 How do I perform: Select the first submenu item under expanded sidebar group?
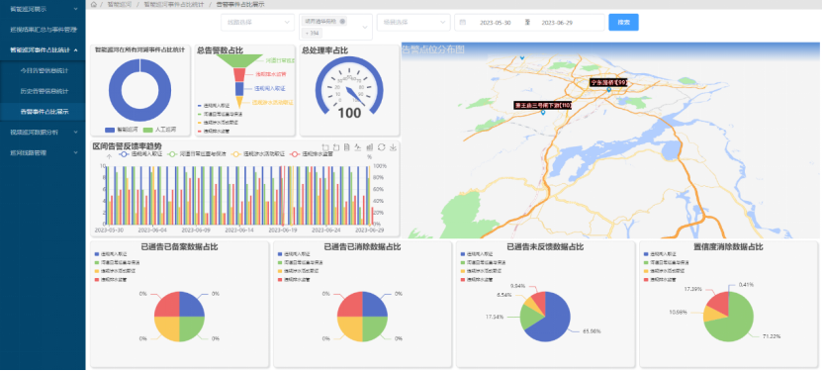tap(43, 70)
